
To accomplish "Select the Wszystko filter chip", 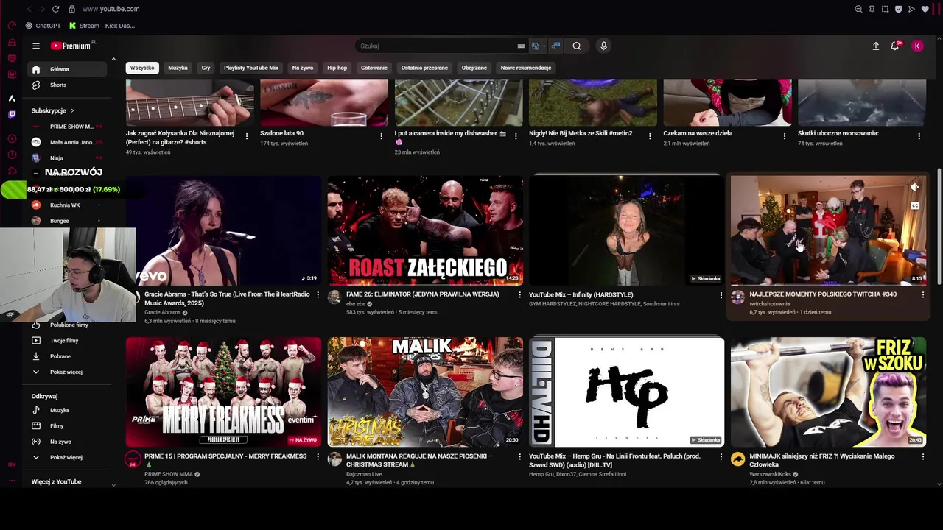I will coord(142,68).
